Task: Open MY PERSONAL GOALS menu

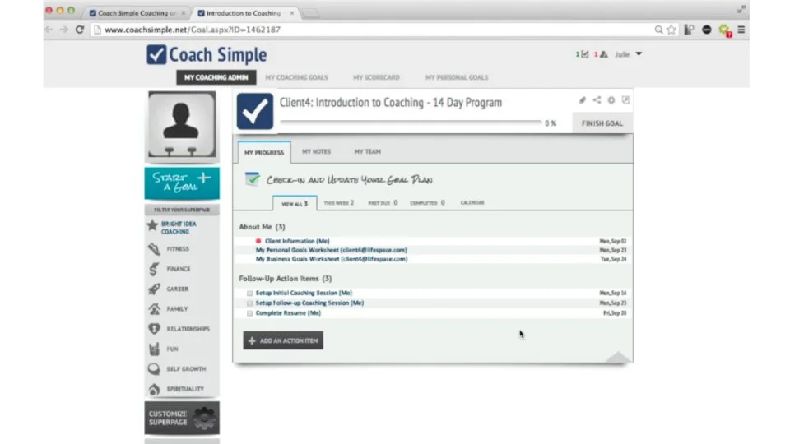Action: click(457, 77)
